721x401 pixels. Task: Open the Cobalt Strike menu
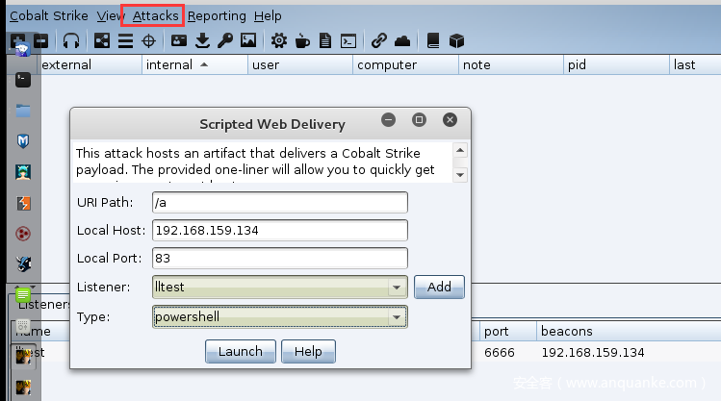[49, 16]
